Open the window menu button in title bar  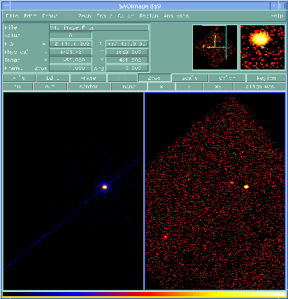(x=6, y=6)
